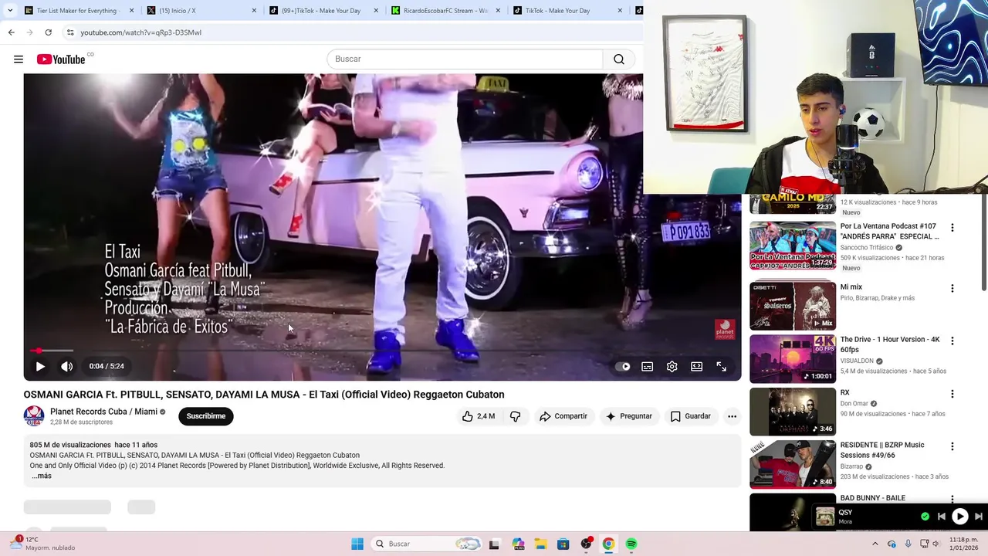
Task: Open options for The Drive 1 Hour video
Action: pyautogui.click(x=952, y=341)
